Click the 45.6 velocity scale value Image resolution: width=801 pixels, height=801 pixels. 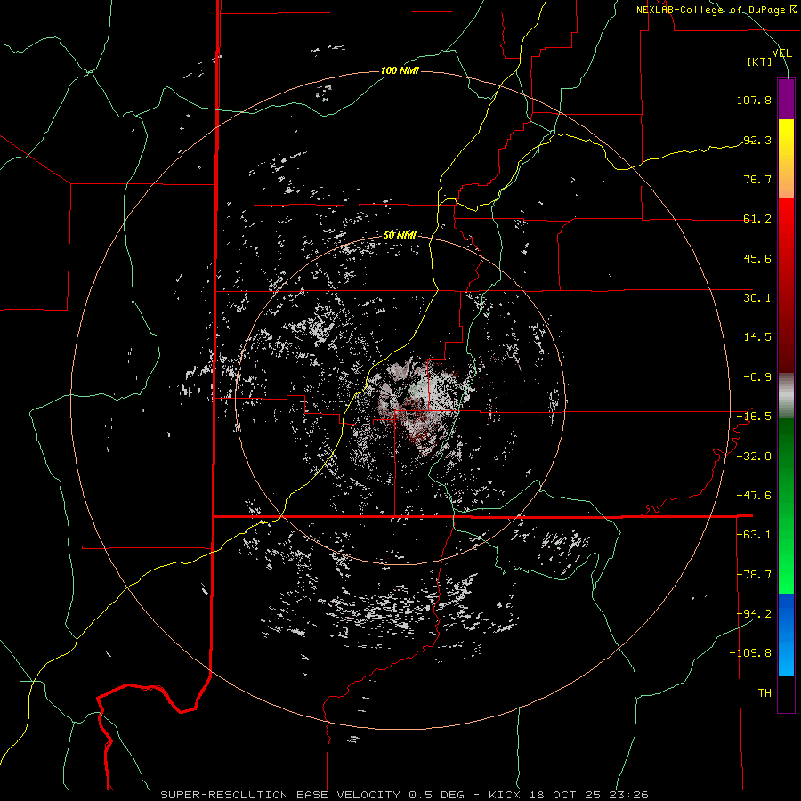pos(757,258)
